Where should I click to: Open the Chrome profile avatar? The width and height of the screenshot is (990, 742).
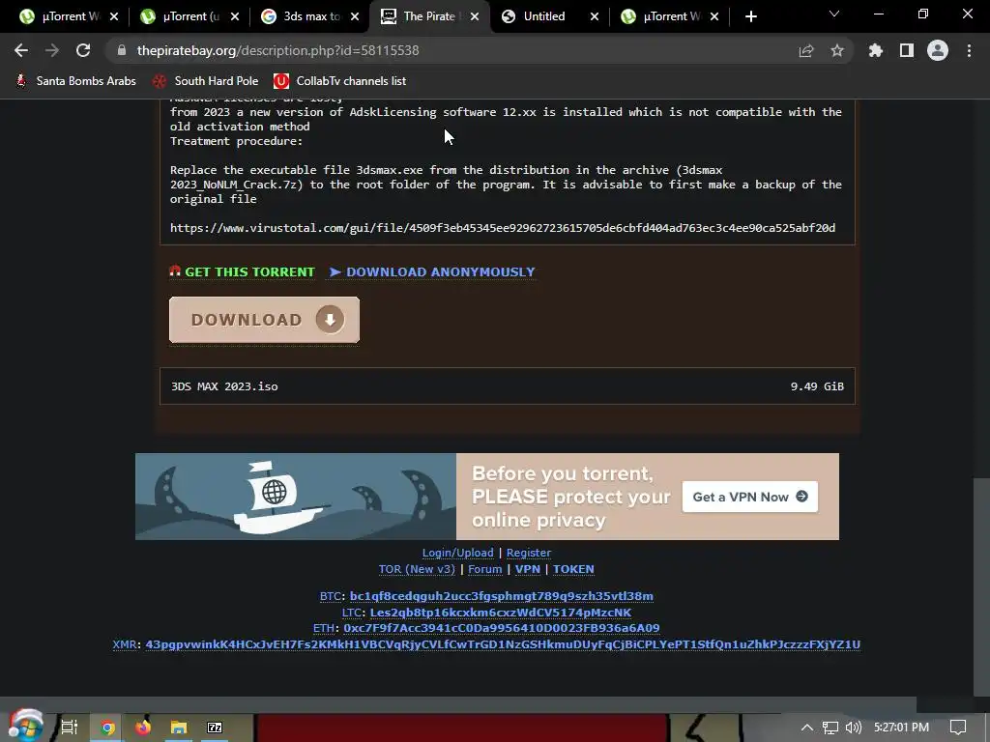pyautogui.click(x=938, y=50)
